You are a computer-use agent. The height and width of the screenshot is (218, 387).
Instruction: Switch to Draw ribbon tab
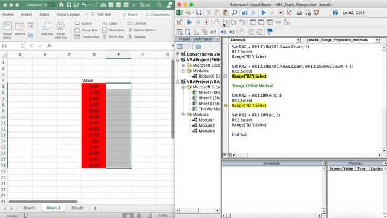(44, 15)
